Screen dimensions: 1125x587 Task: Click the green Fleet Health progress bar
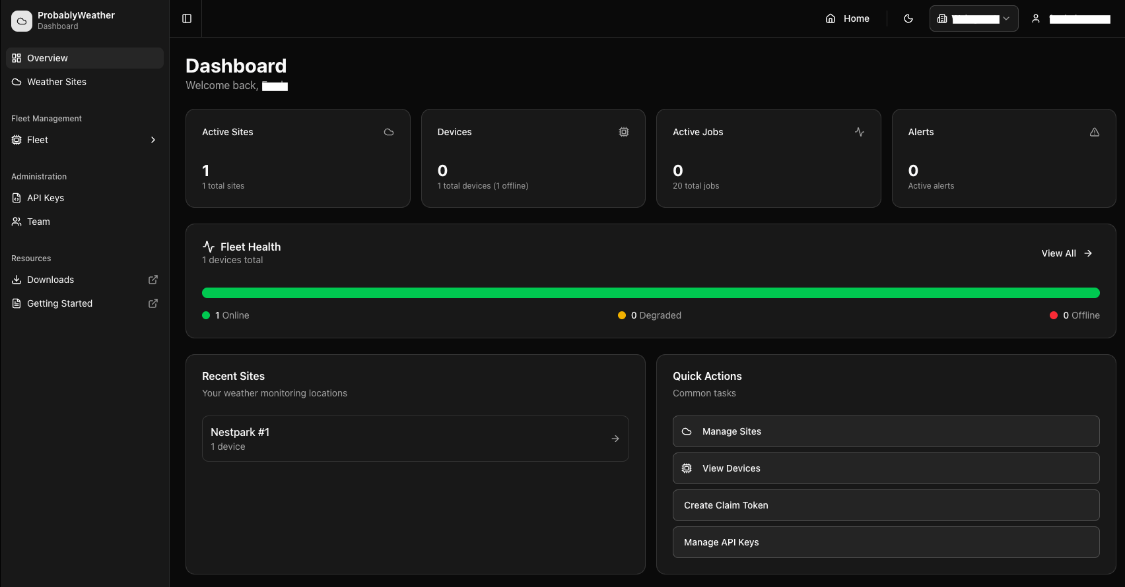(650, 293)
